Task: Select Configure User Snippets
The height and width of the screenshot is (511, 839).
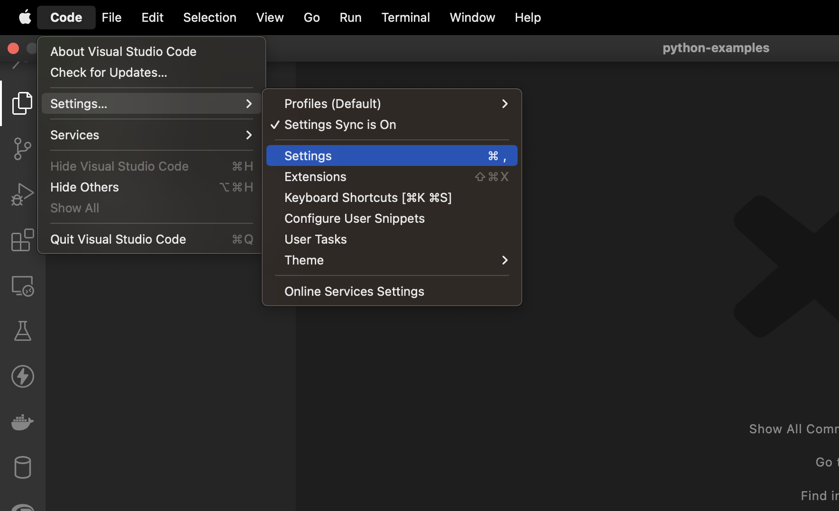Action: 392,219
